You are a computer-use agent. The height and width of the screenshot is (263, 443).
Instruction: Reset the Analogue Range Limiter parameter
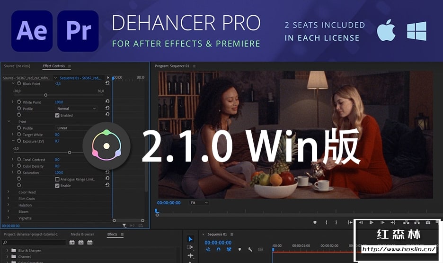tap(107, 178)
